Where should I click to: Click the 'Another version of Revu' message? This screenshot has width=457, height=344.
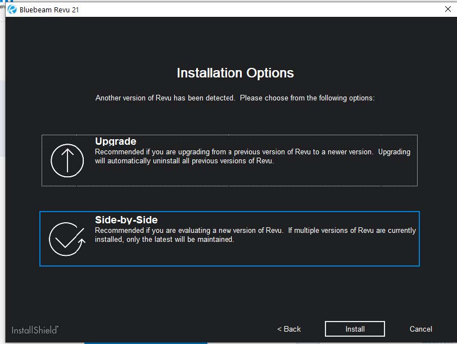tap(234, 98)
